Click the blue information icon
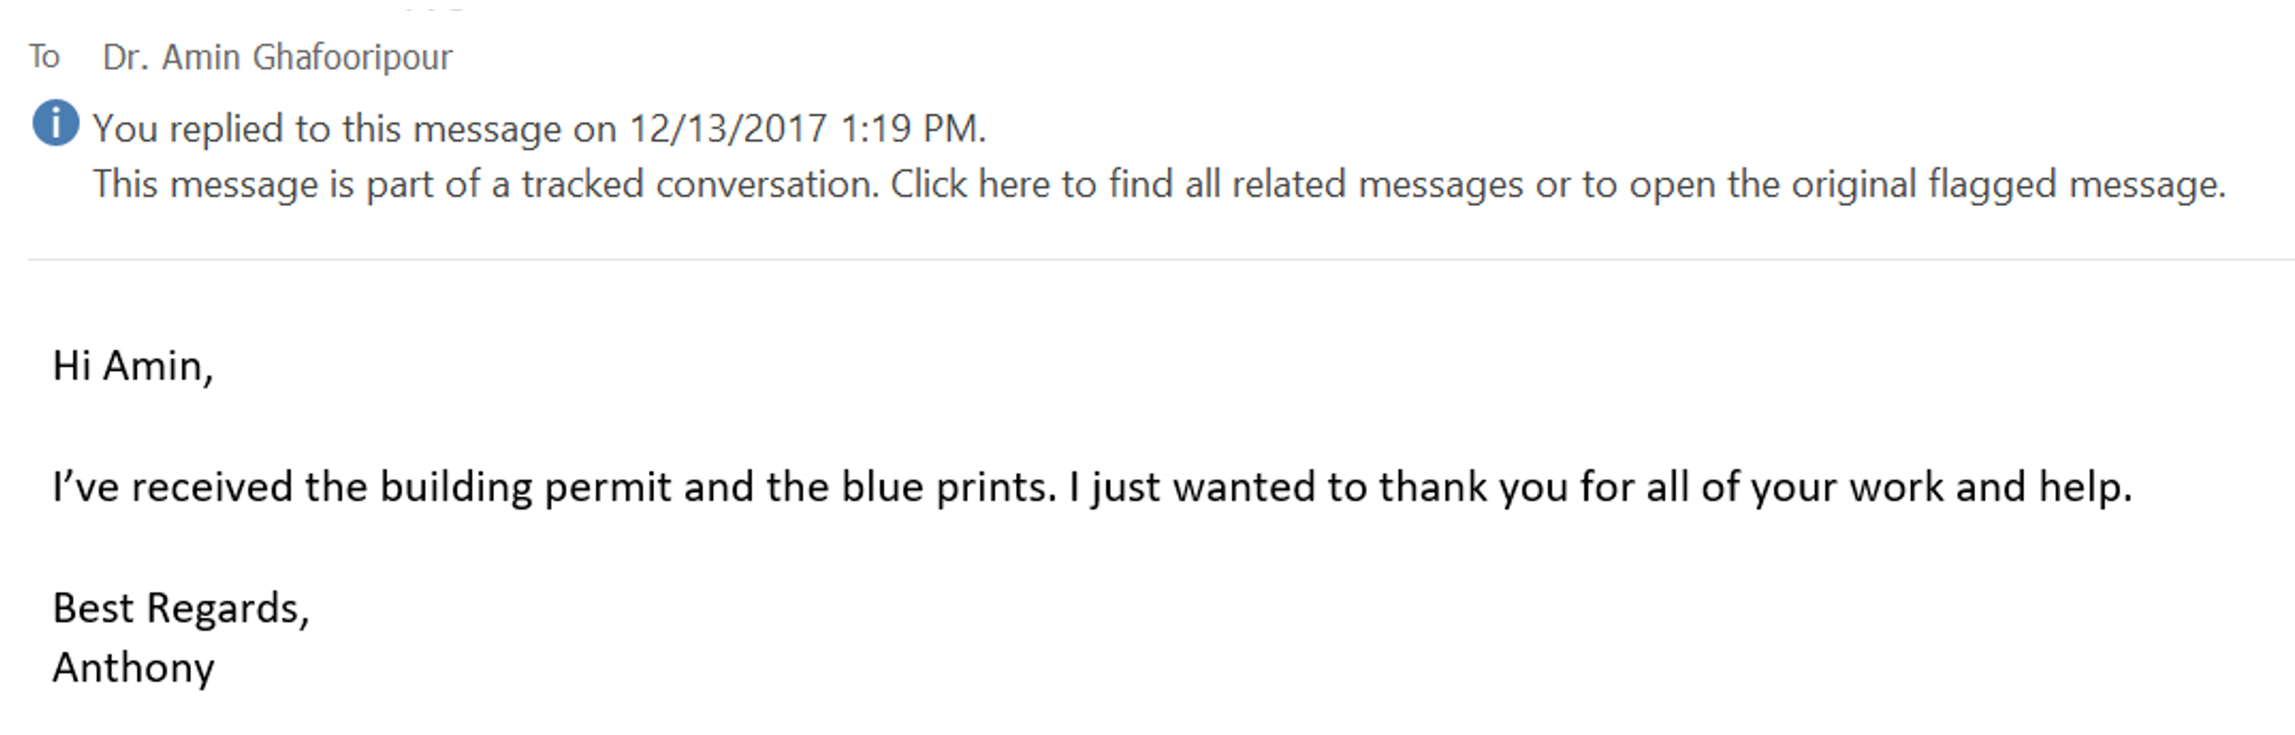 pos(56,123)
